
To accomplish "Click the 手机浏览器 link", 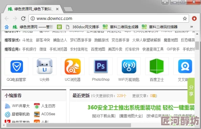I will (58, 49).
